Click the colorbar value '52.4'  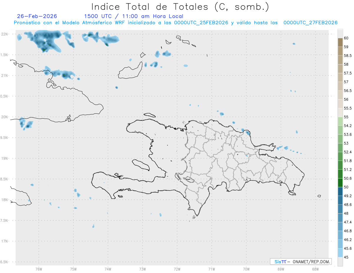[x=348, y=152]
